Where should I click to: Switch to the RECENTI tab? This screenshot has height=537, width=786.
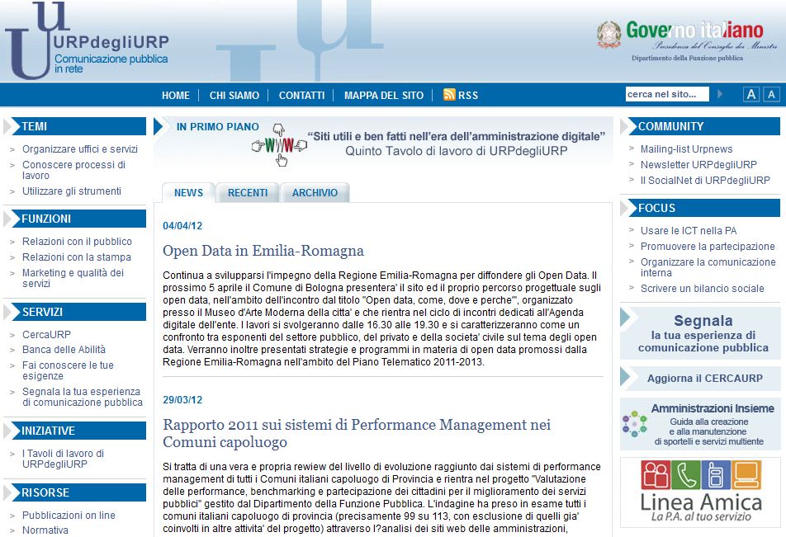(248, 193)
